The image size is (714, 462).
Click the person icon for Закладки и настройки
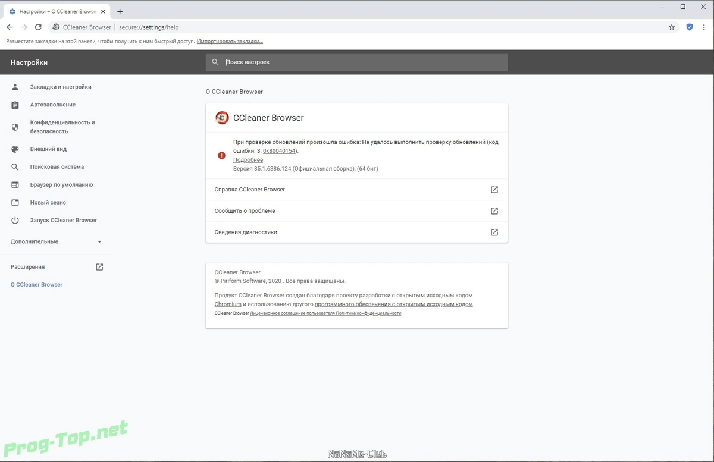15,87
